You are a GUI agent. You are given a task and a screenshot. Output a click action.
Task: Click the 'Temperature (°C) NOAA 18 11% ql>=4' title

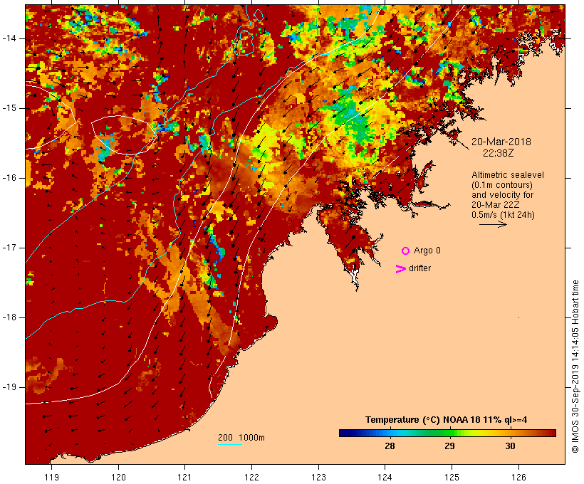point(447,420)
